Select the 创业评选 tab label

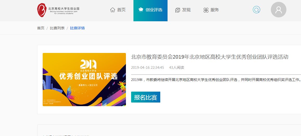[154, 10]
